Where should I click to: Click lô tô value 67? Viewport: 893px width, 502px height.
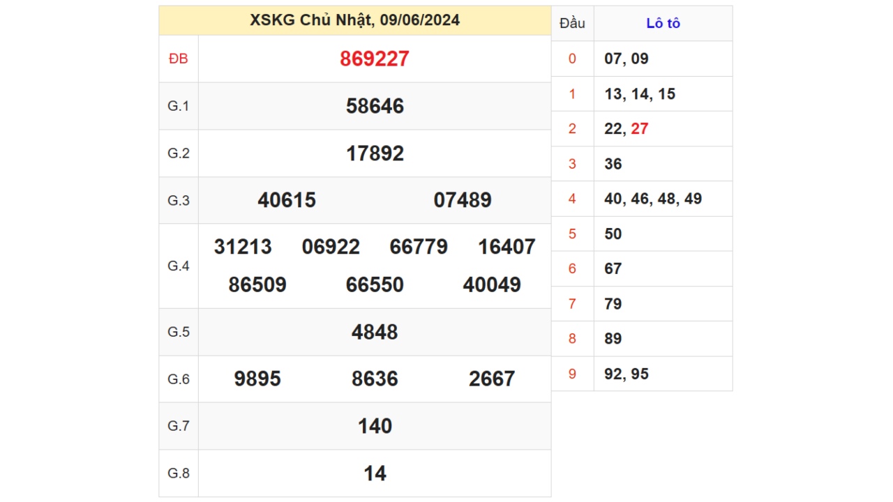pos(613,268)
